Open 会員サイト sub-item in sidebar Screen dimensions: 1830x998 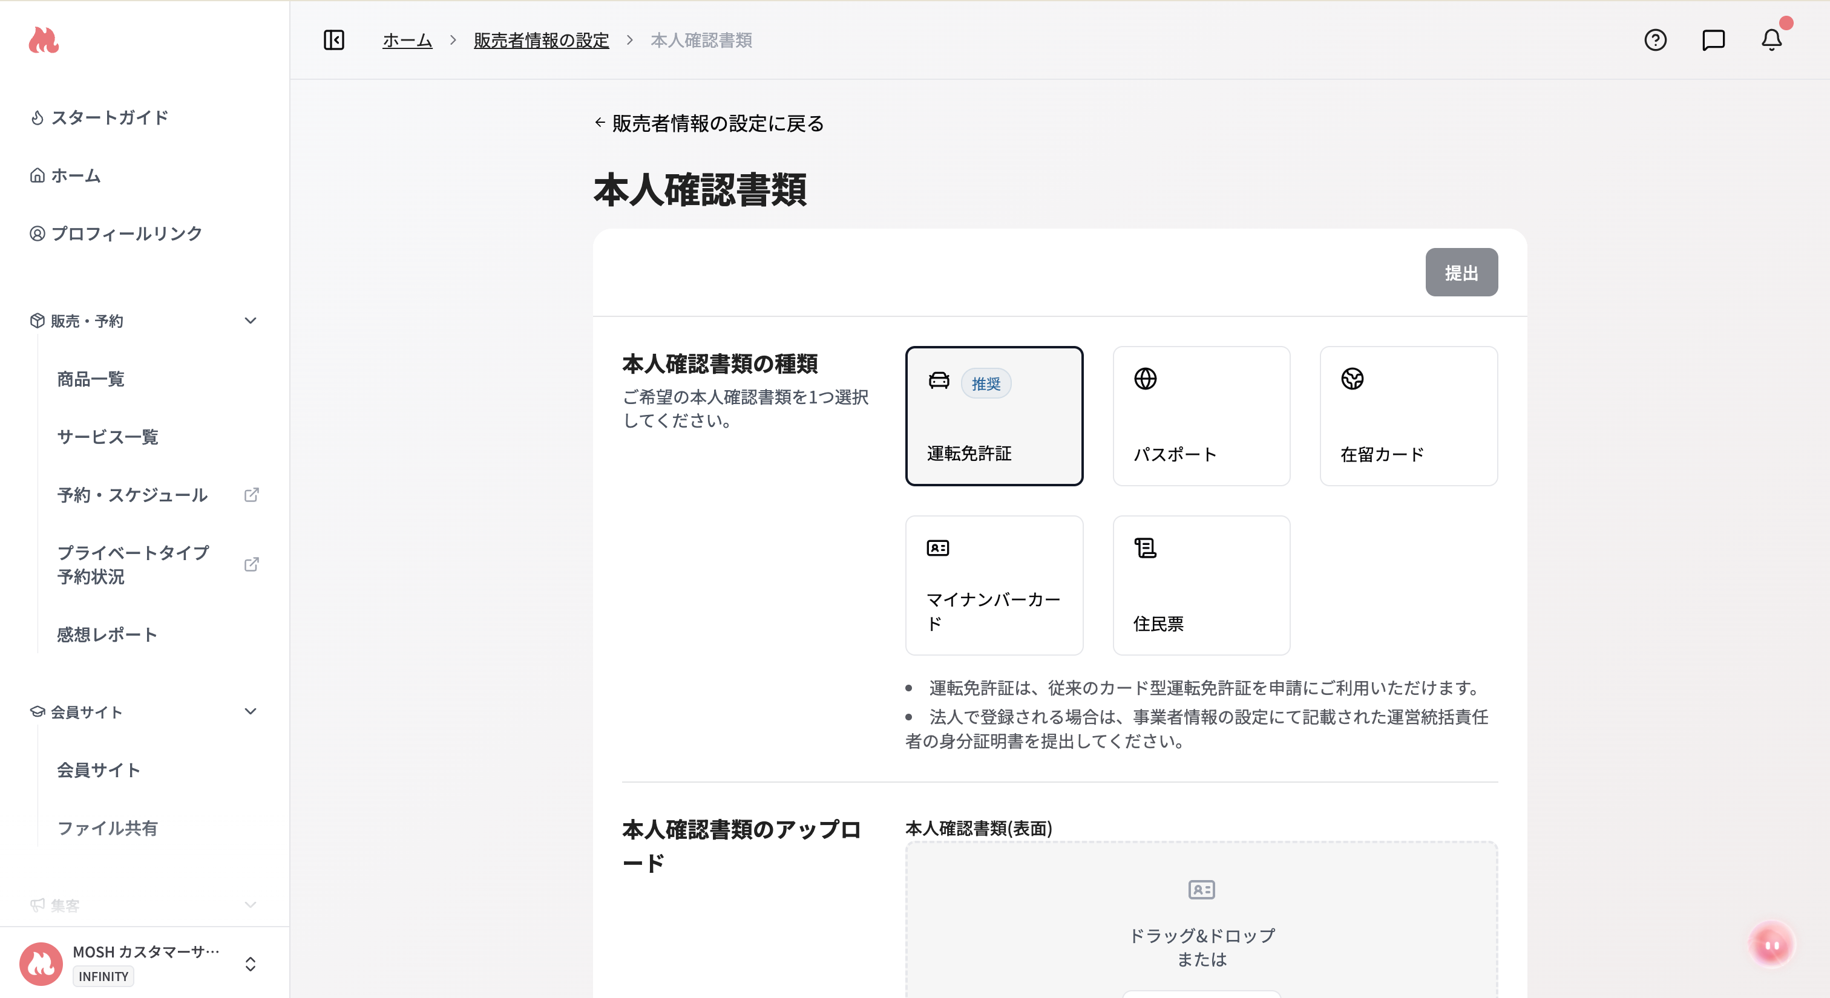pos(99,770)
